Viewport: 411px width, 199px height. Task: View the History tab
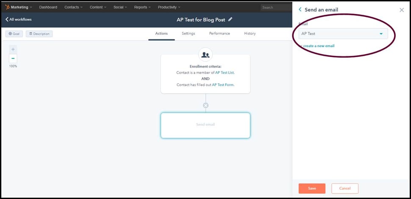click(250, 34)
